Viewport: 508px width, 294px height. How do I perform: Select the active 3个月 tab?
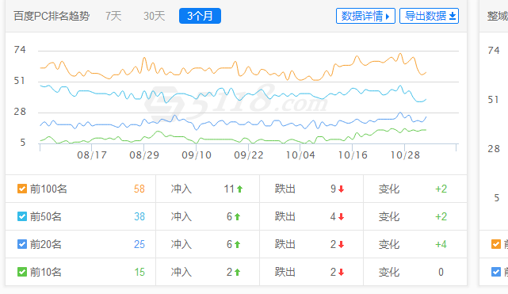tap(200, 16)
